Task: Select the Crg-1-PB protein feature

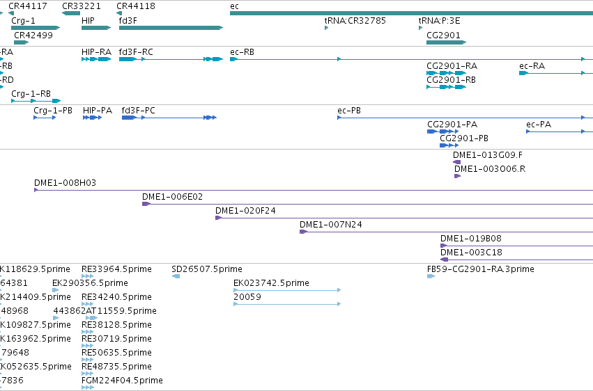Action: coord(45,118)
